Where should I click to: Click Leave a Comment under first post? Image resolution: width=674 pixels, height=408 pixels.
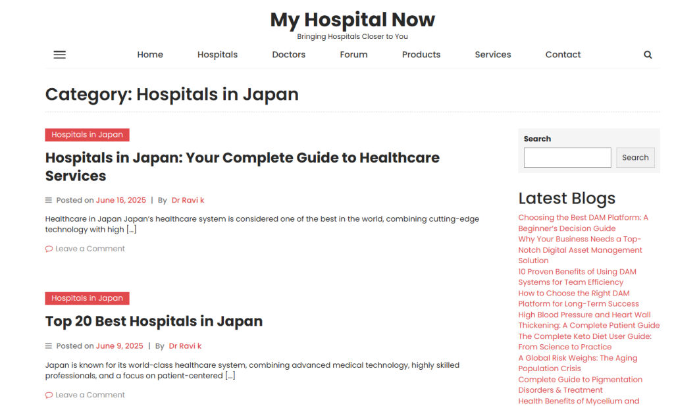tap(90, 249)
